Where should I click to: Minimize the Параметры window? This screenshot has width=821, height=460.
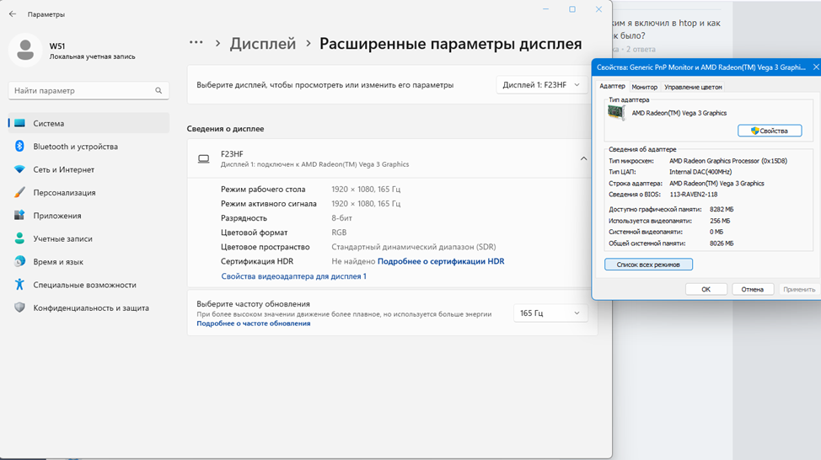(x=545, y=9)
